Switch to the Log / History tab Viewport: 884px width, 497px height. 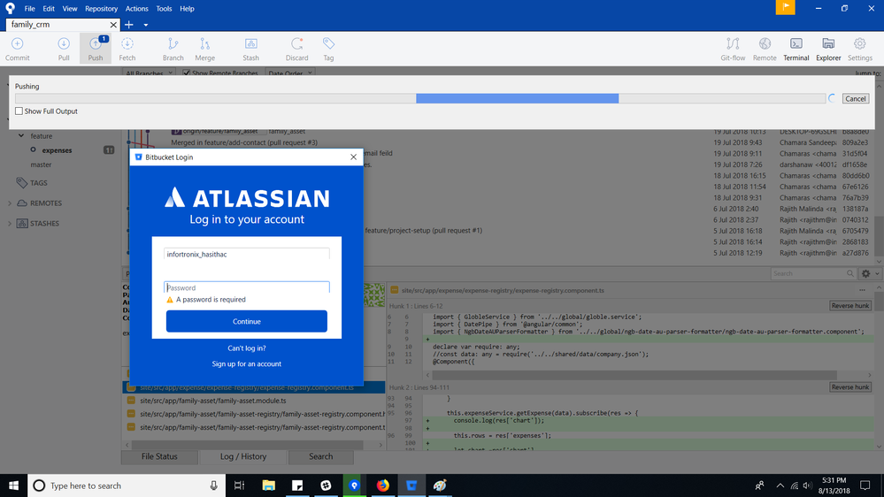[243, 456]
